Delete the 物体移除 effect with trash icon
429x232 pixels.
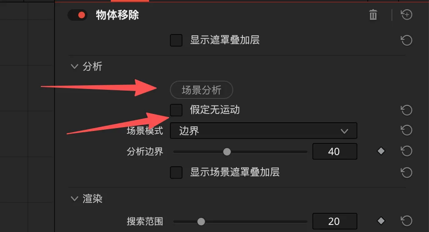373,15
